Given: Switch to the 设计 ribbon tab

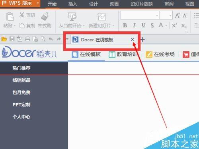Looking at the screenshot, I should point(94,4).
